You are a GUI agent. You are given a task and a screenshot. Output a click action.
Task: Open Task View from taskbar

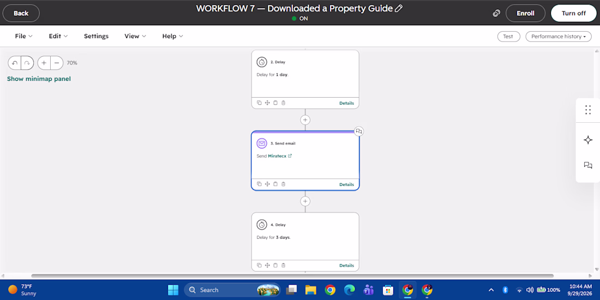pyautogui.click(x=292, y=290)
